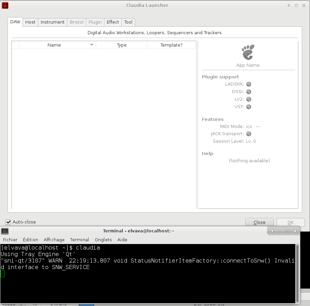Click the 'Using Tray Engine' terminal line
Screen dimensions: 310x306
pos(38,254)
